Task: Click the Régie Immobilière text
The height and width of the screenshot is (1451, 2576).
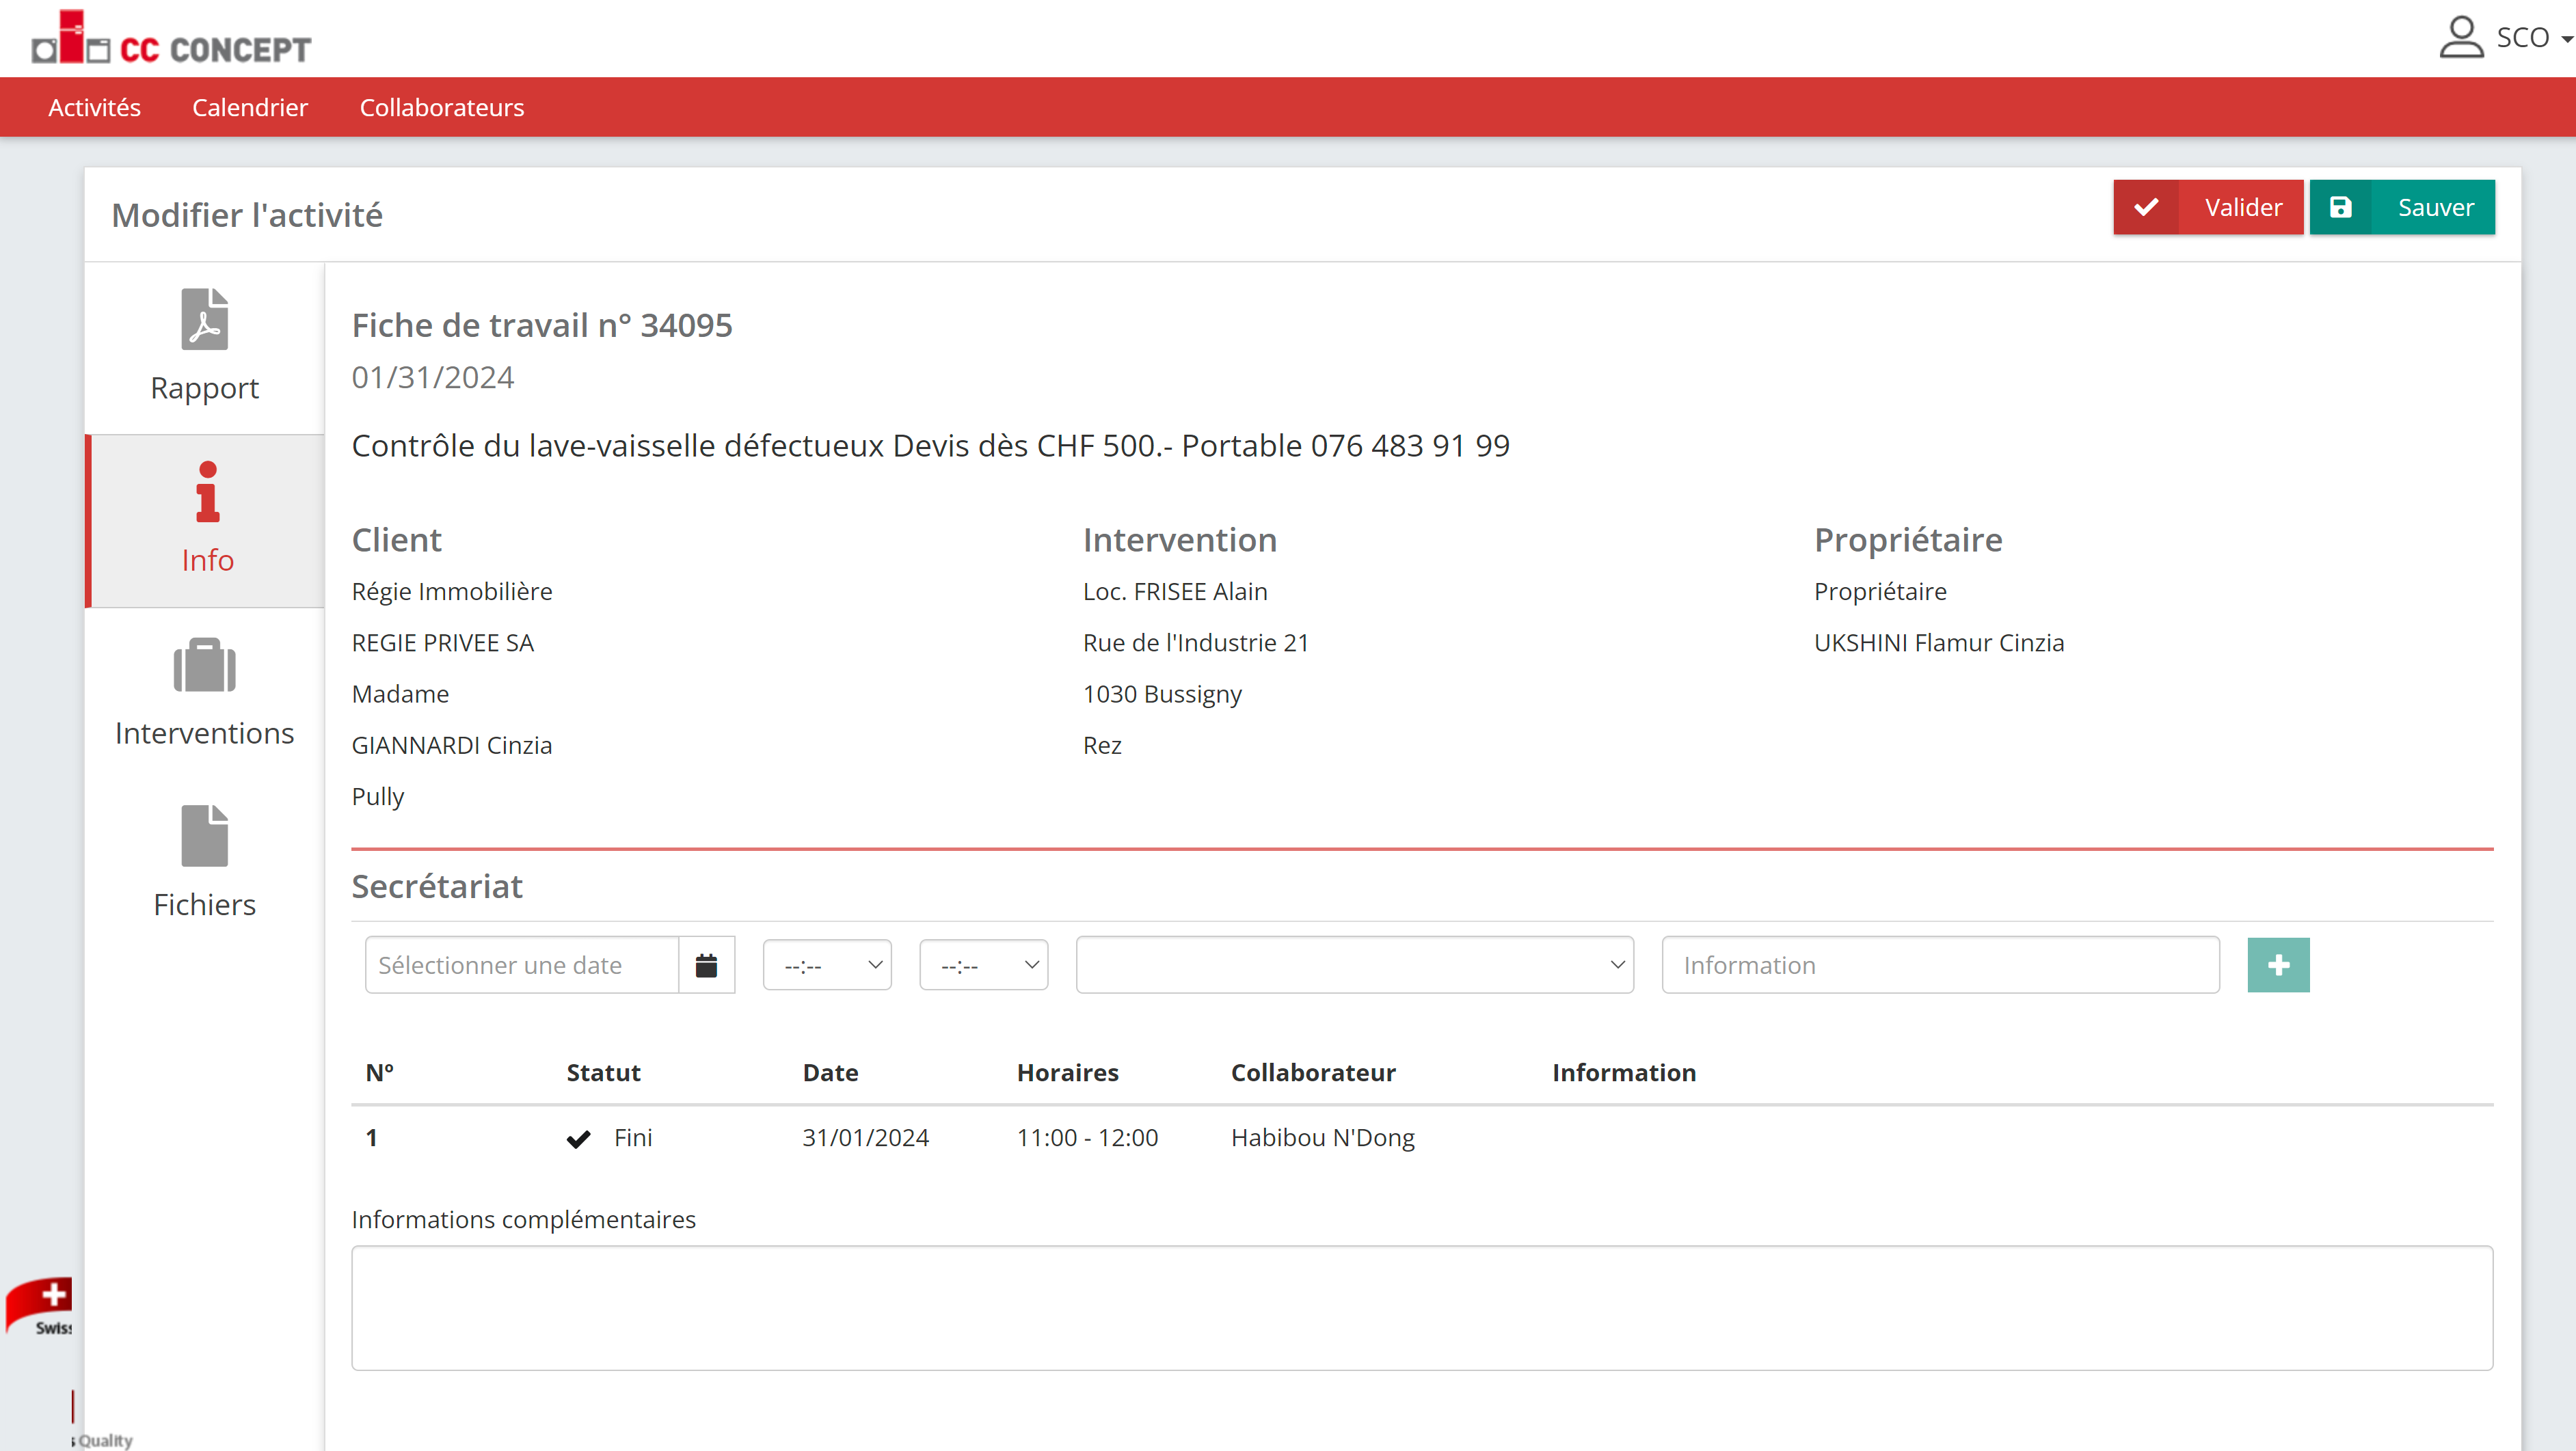Action: 451,592
